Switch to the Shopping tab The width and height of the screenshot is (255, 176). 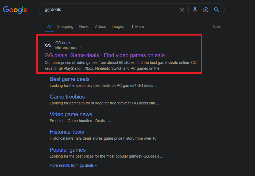[x=65, y=26]
